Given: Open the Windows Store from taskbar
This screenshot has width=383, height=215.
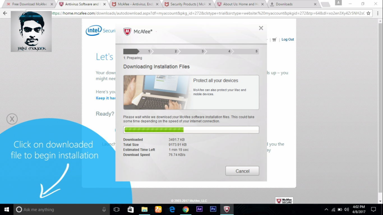Looking at the screenshot, I should (x=130, y=209).
